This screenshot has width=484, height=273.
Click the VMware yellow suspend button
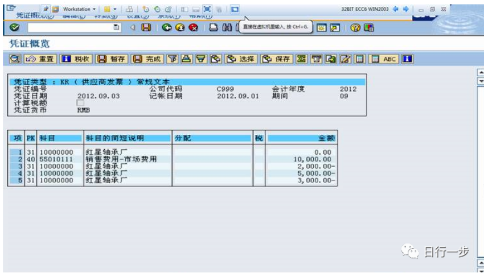tap(107, 9)
